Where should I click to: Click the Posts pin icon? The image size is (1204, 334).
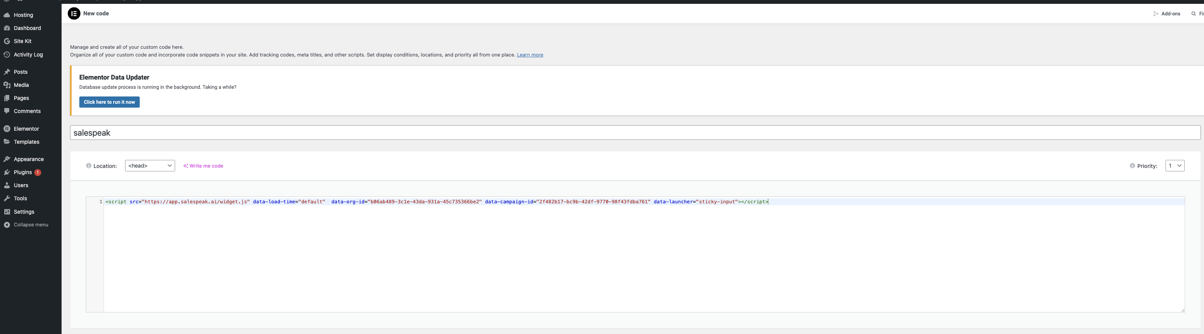7,72
